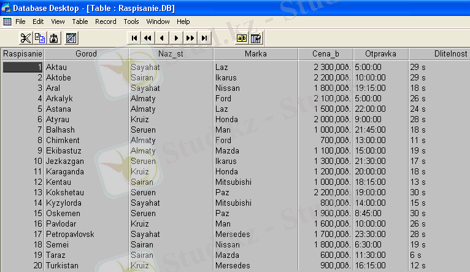Click the Jezkazgan cell
470x272 pixels.
pos(87,161)
